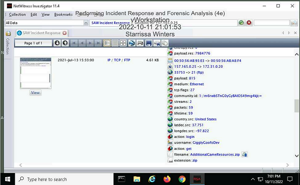Click the green refresh button in address bar
The image size is (300, 185).
pos(241,23)
